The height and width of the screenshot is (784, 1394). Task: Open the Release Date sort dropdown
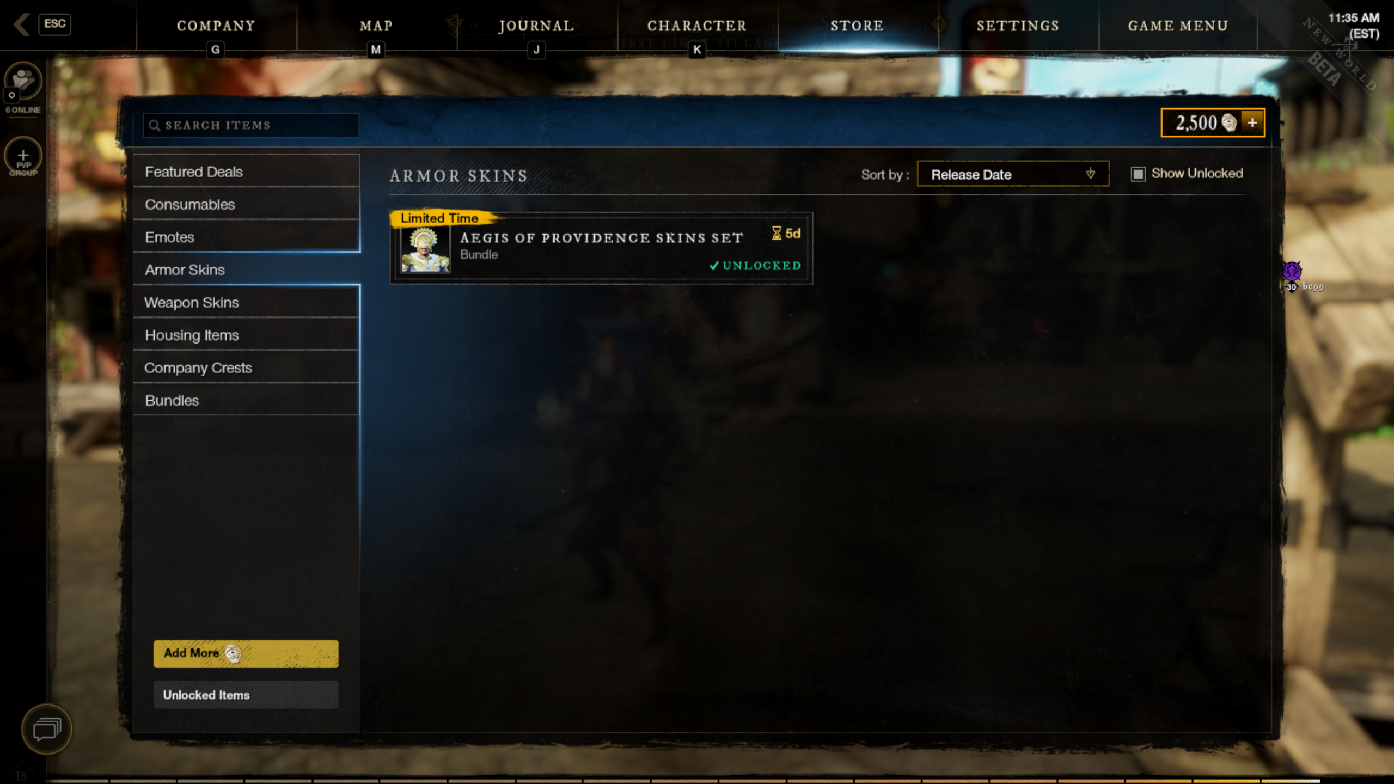(x=1013, y=174)
